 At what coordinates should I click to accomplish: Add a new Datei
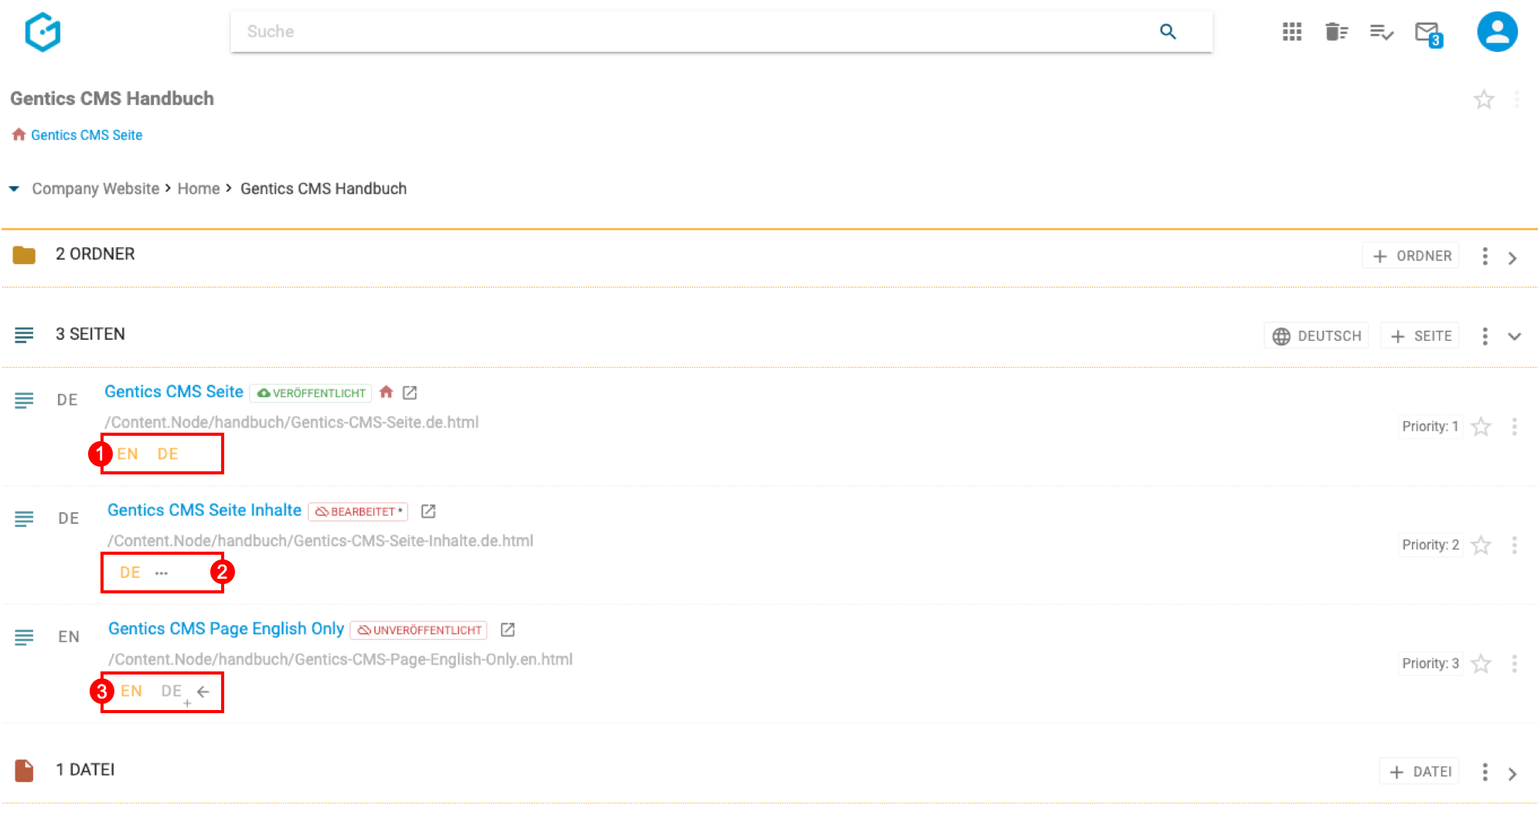(x=1420, y=771)
